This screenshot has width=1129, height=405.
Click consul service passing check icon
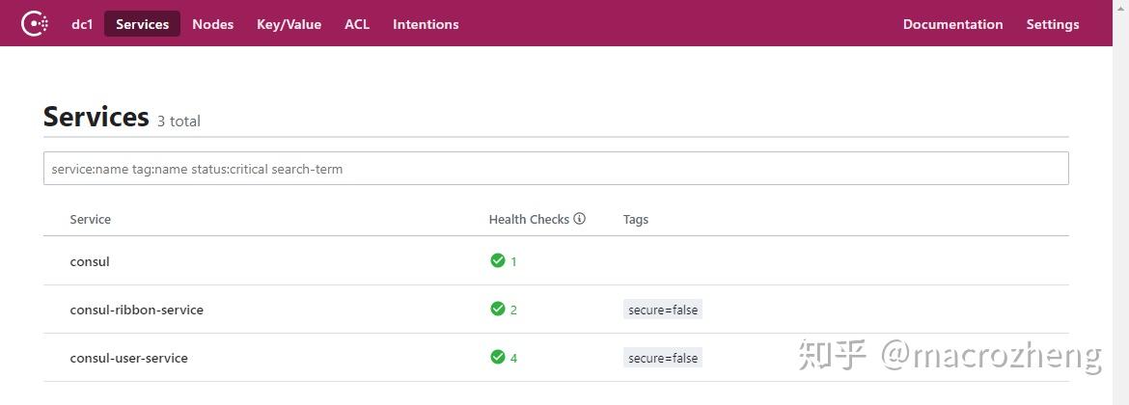498,260
